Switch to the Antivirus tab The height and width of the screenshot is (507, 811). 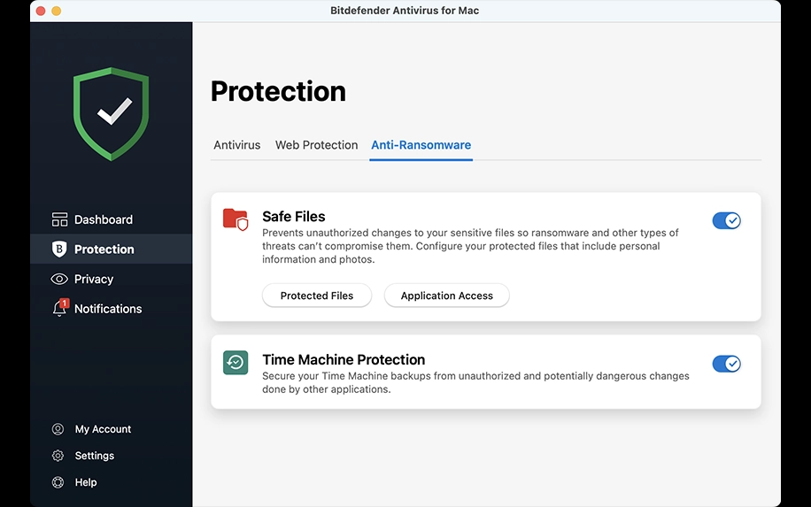[x=237, y=145]
